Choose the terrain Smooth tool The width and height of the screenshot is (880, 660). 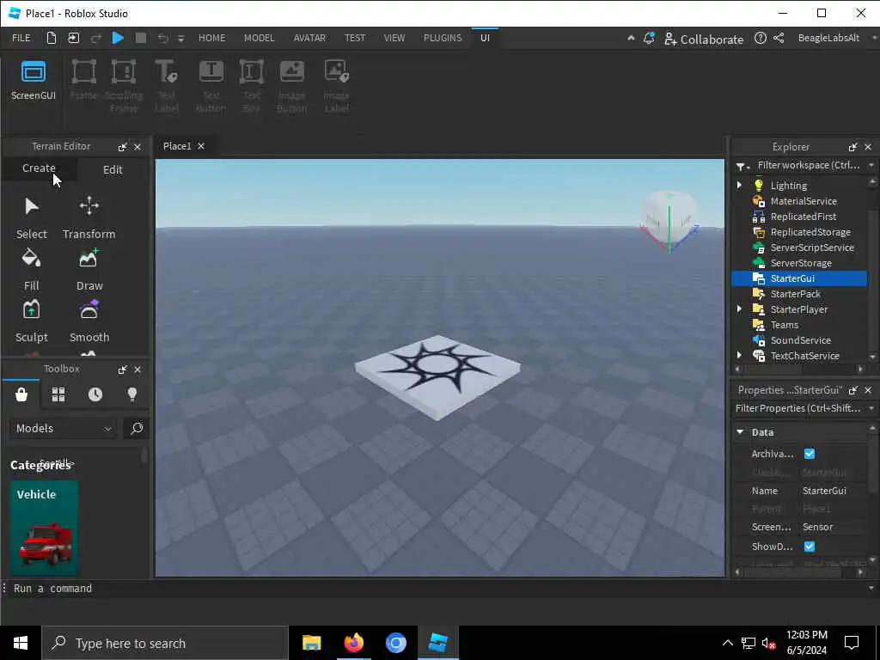pos(89,321)
